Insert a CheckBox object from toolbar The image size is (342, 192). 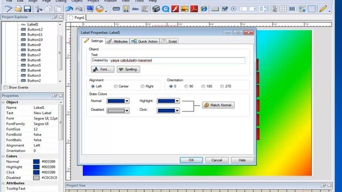(x=224, y=9)
